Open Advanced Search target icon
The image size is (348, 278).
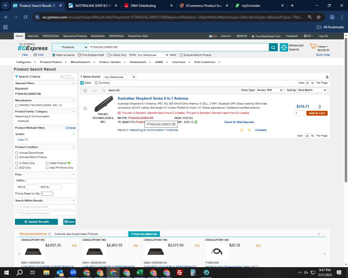click(x=284, y=47)
